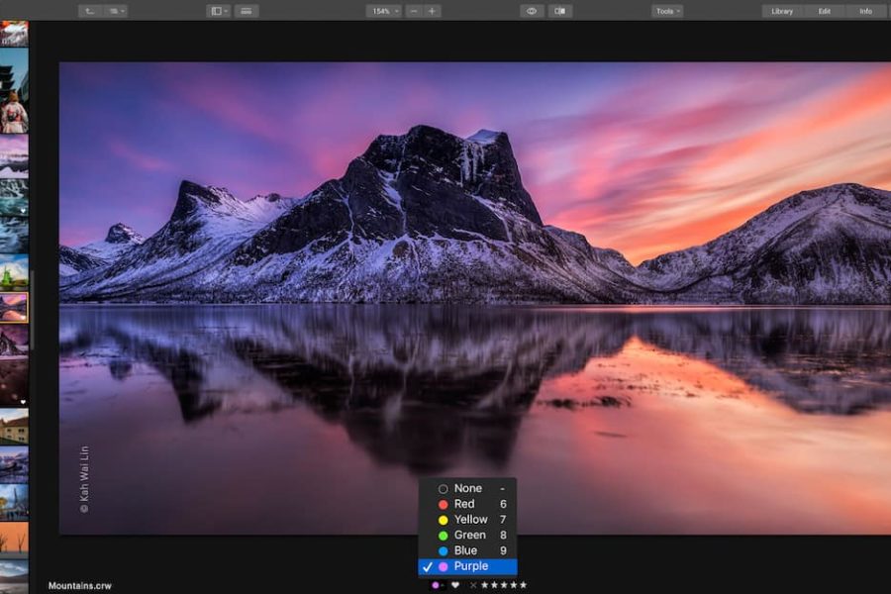891x594 pixels.
Task: Switch to the Edit tab
Action: tap(824, 11)
